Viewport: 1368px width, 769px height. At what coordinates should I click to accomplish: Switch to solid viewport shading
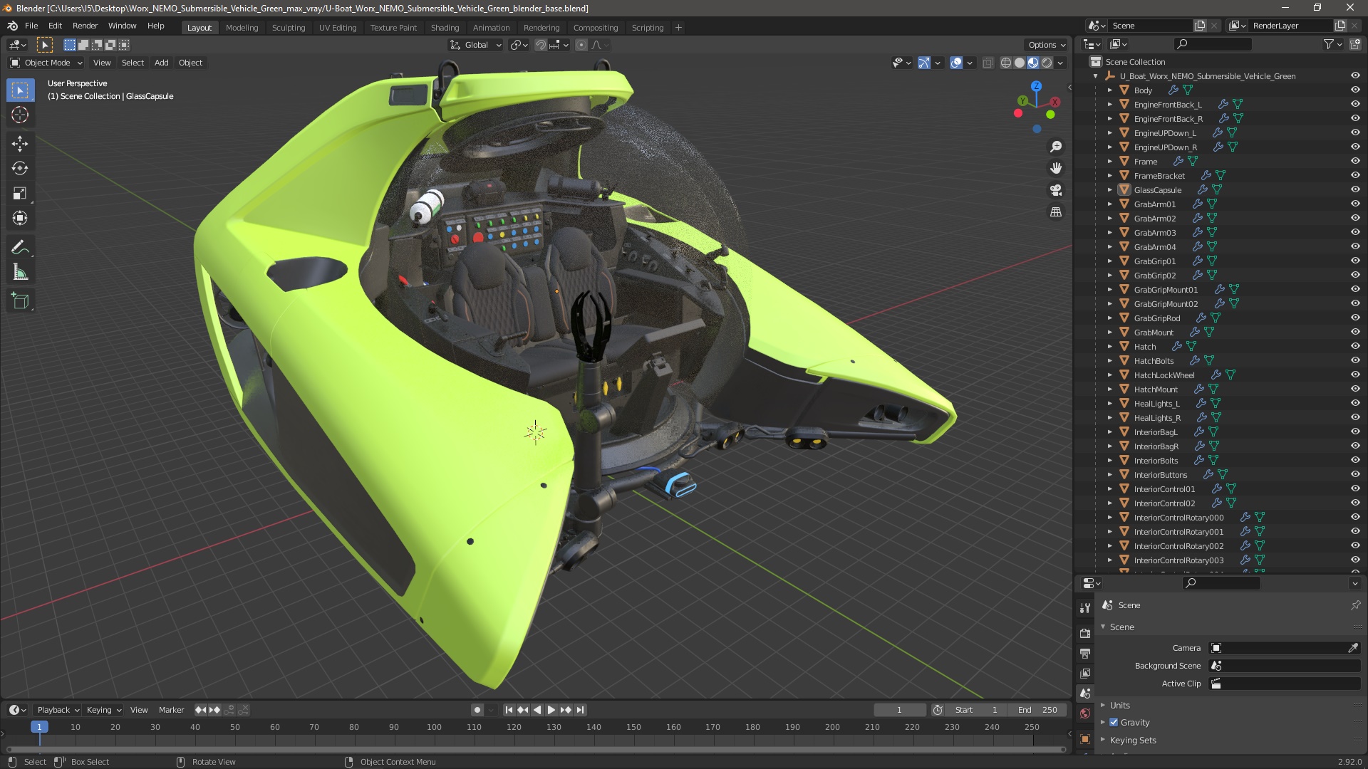(x=1020, y=63)
